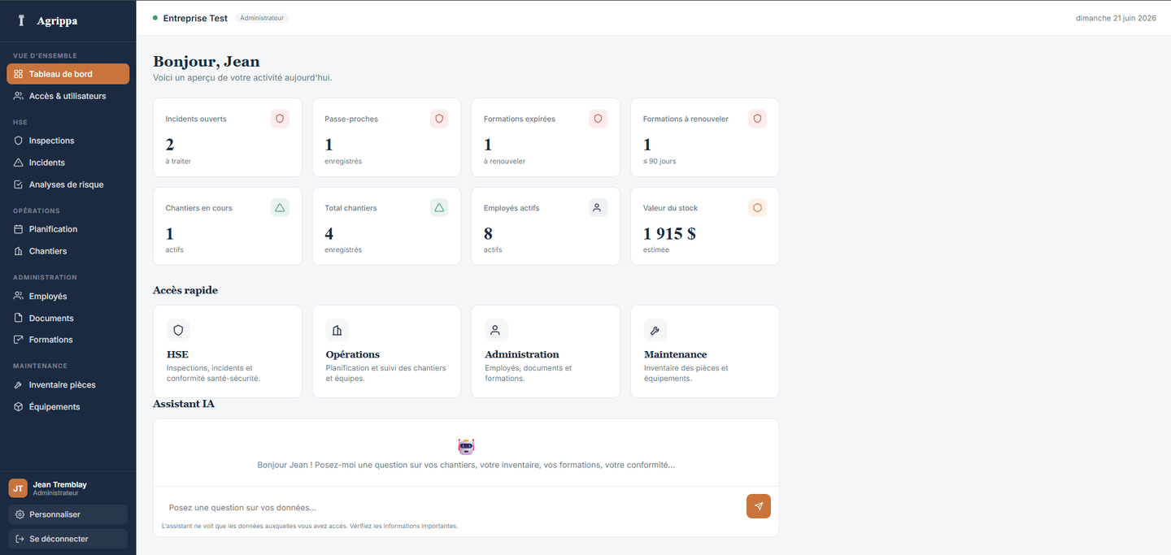This screenshot has height=555, width=1171.
Task: Navigate to Équipements
Action: (67, 407)
